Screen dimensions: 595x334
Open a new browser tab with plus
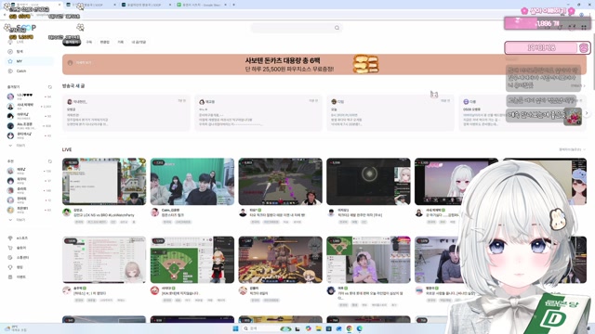(x=233, y=5)
